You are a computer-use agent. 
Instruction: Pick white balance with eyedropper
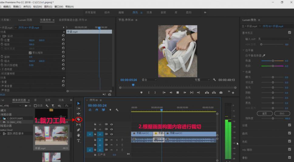264,56
